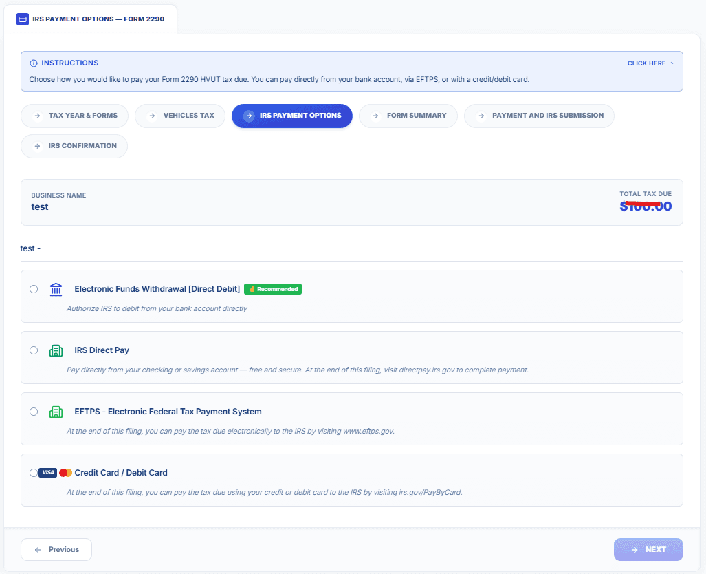The width and height of the screenshot is (706, 574).
Task: Click the Visa card logo
Action: [47, 473]
